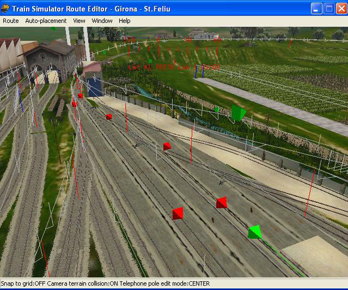Viewport: 348px width, 290px height.
Task: Close the Route Editor window
Action: pos(341,8)
